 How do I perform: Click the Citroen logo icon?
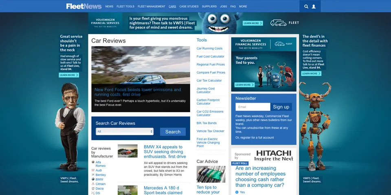(93, 184)
